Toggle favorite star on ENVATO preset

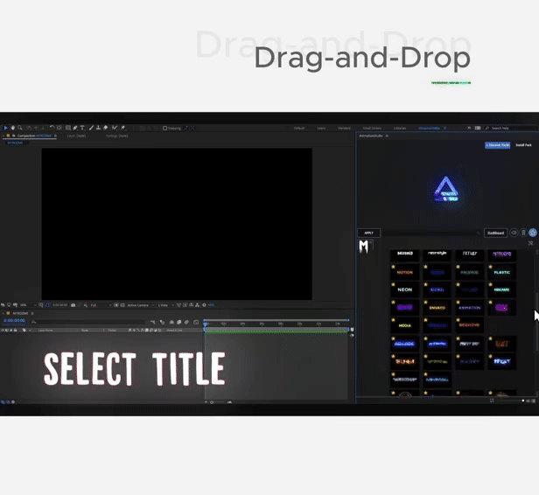pyautogui.click(x=425, y=303)
